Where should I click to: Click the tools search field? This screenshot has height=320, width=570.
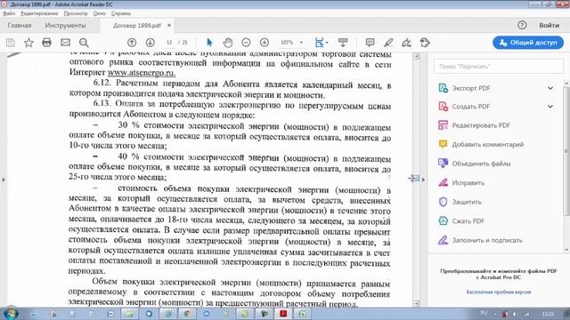point(499,67)
